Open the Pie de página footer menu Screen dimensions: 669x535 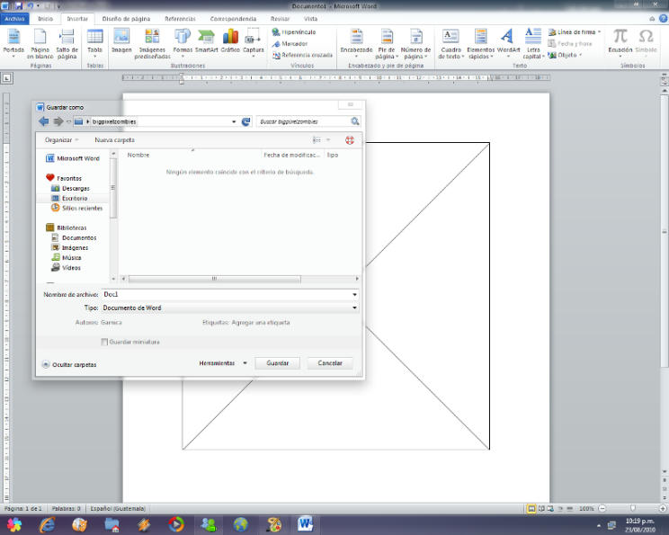click(x=387, y=43)
